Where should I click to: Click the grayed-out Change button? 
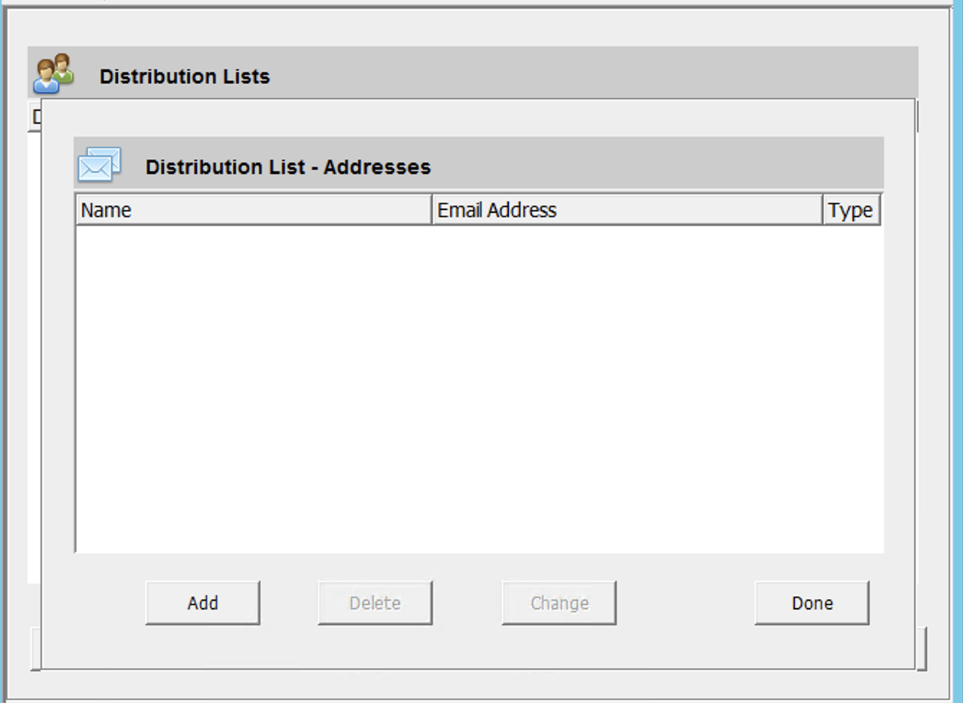tap(558, 602)
